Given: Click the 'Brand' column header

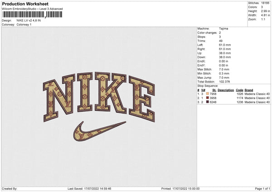Looking at the screenshot, I should [x=249, y=90].
